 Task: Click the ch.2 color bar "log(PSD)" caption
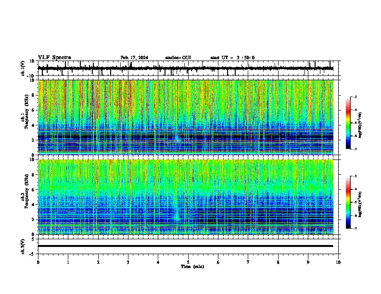(x=360, y=204)
